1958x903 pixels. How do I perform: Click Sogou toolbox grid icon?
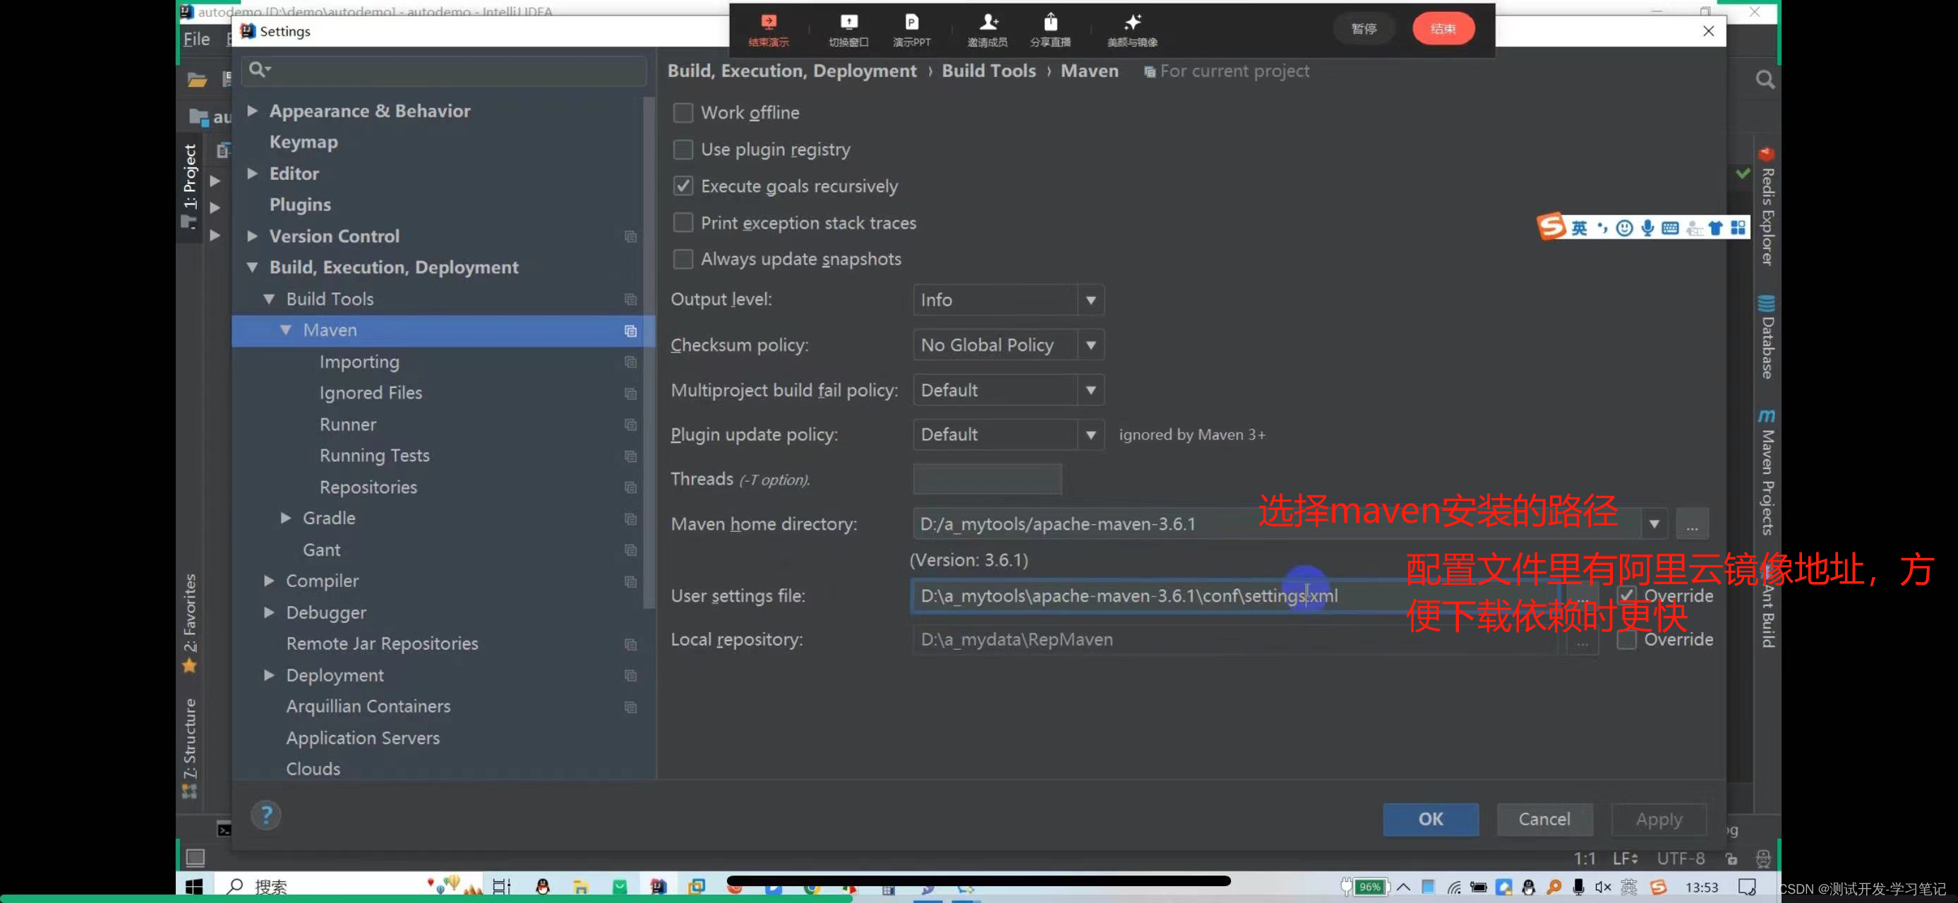1738,228
